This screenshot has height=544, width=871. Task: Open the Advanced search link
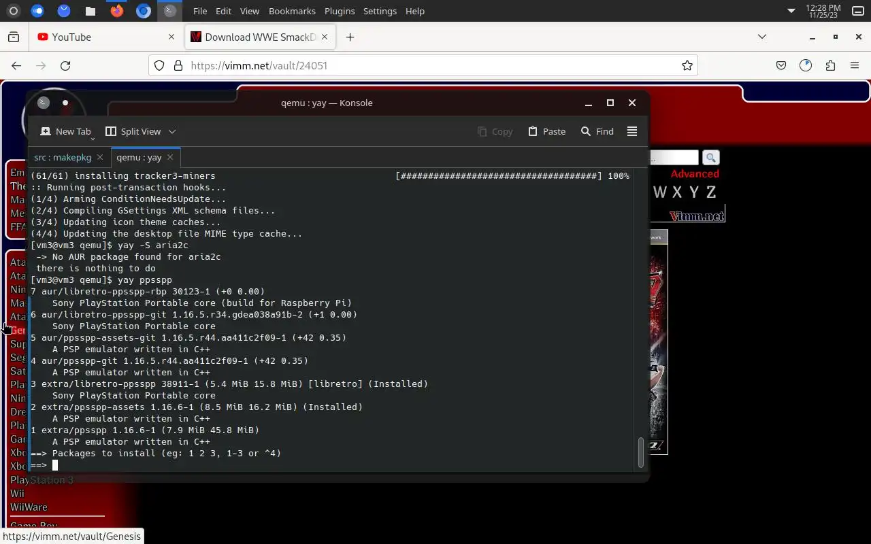coord(695,174)
